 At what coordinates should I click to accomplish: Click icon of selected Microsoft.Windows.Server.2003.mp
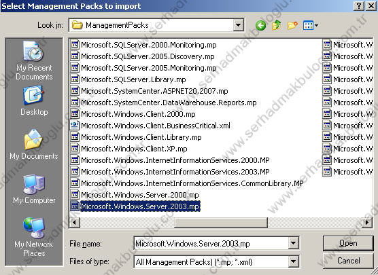(x=75, y=206)
